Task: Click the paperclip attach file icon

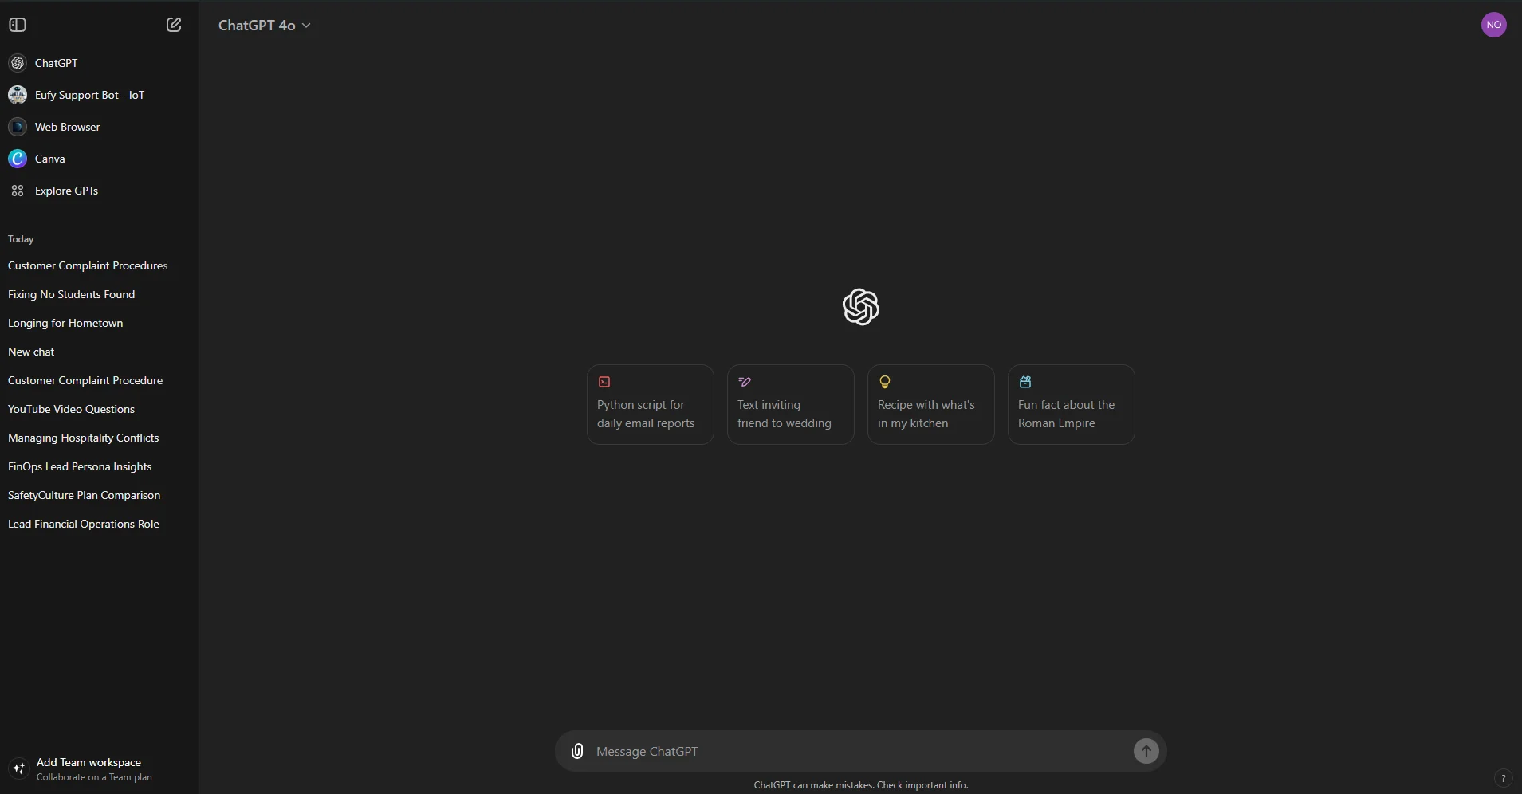Action: [x=577, y=751]
